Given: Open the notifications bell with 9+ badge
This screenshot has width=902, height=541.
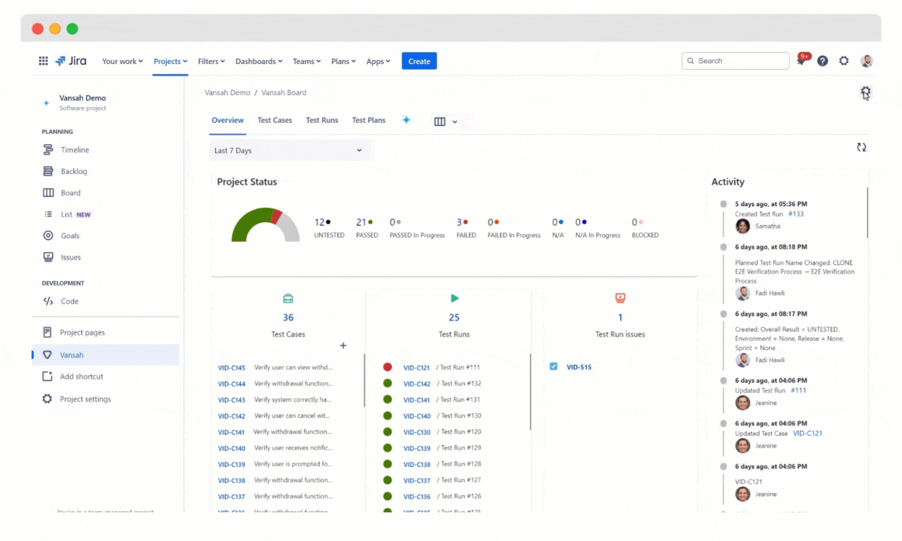Looking at the screenshot, I should click(x=801, y=61).
